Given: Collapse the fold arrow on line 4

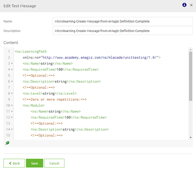Looking at the screenshot, I should pyautogui.click(x=12, y=70).
